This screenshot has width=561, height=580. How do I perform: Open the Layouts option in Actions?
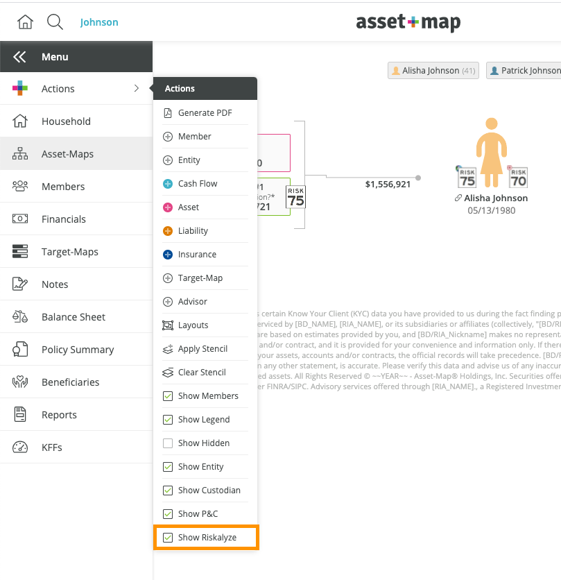coord(193,325)
